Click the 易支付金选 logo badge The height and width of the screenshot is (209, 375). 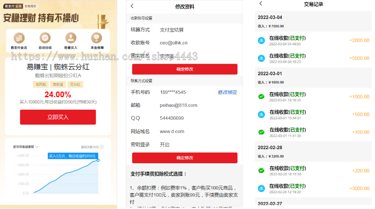pos(13,6)
